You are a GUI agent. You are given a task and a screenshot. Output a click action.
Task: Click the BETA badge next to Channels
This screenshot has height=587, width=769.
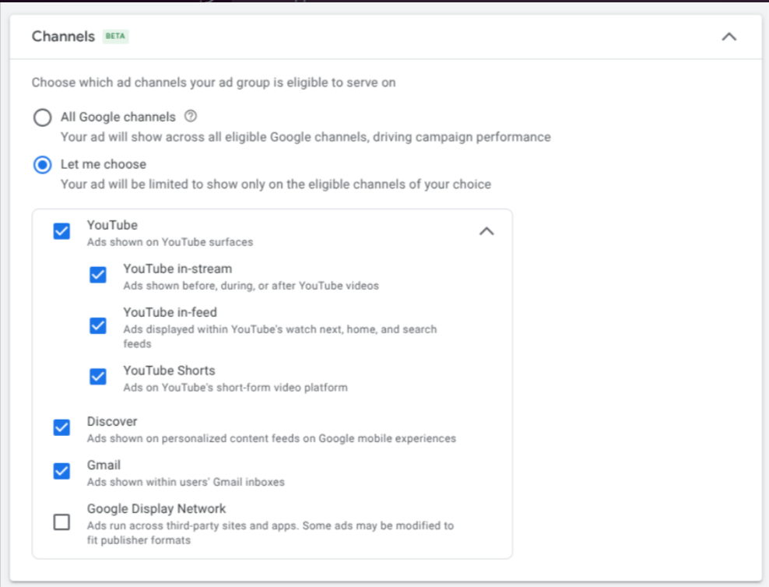(x=115, y=37)
